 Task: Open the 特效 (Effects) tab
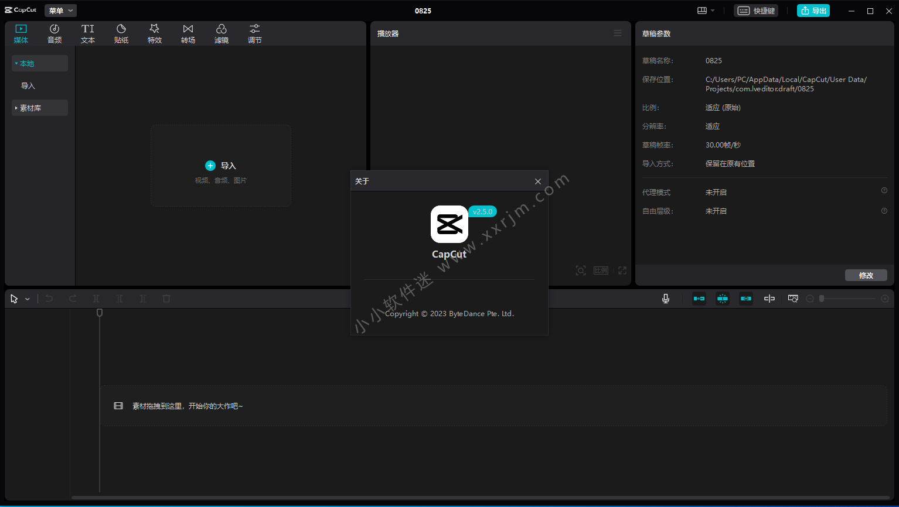tap(155, 34)
